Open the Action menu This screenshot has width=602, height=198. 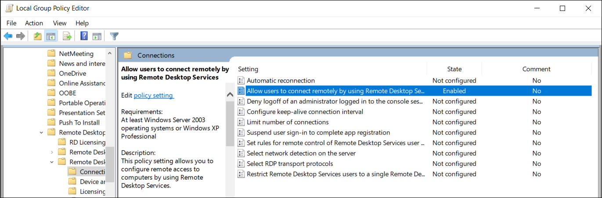34,23
